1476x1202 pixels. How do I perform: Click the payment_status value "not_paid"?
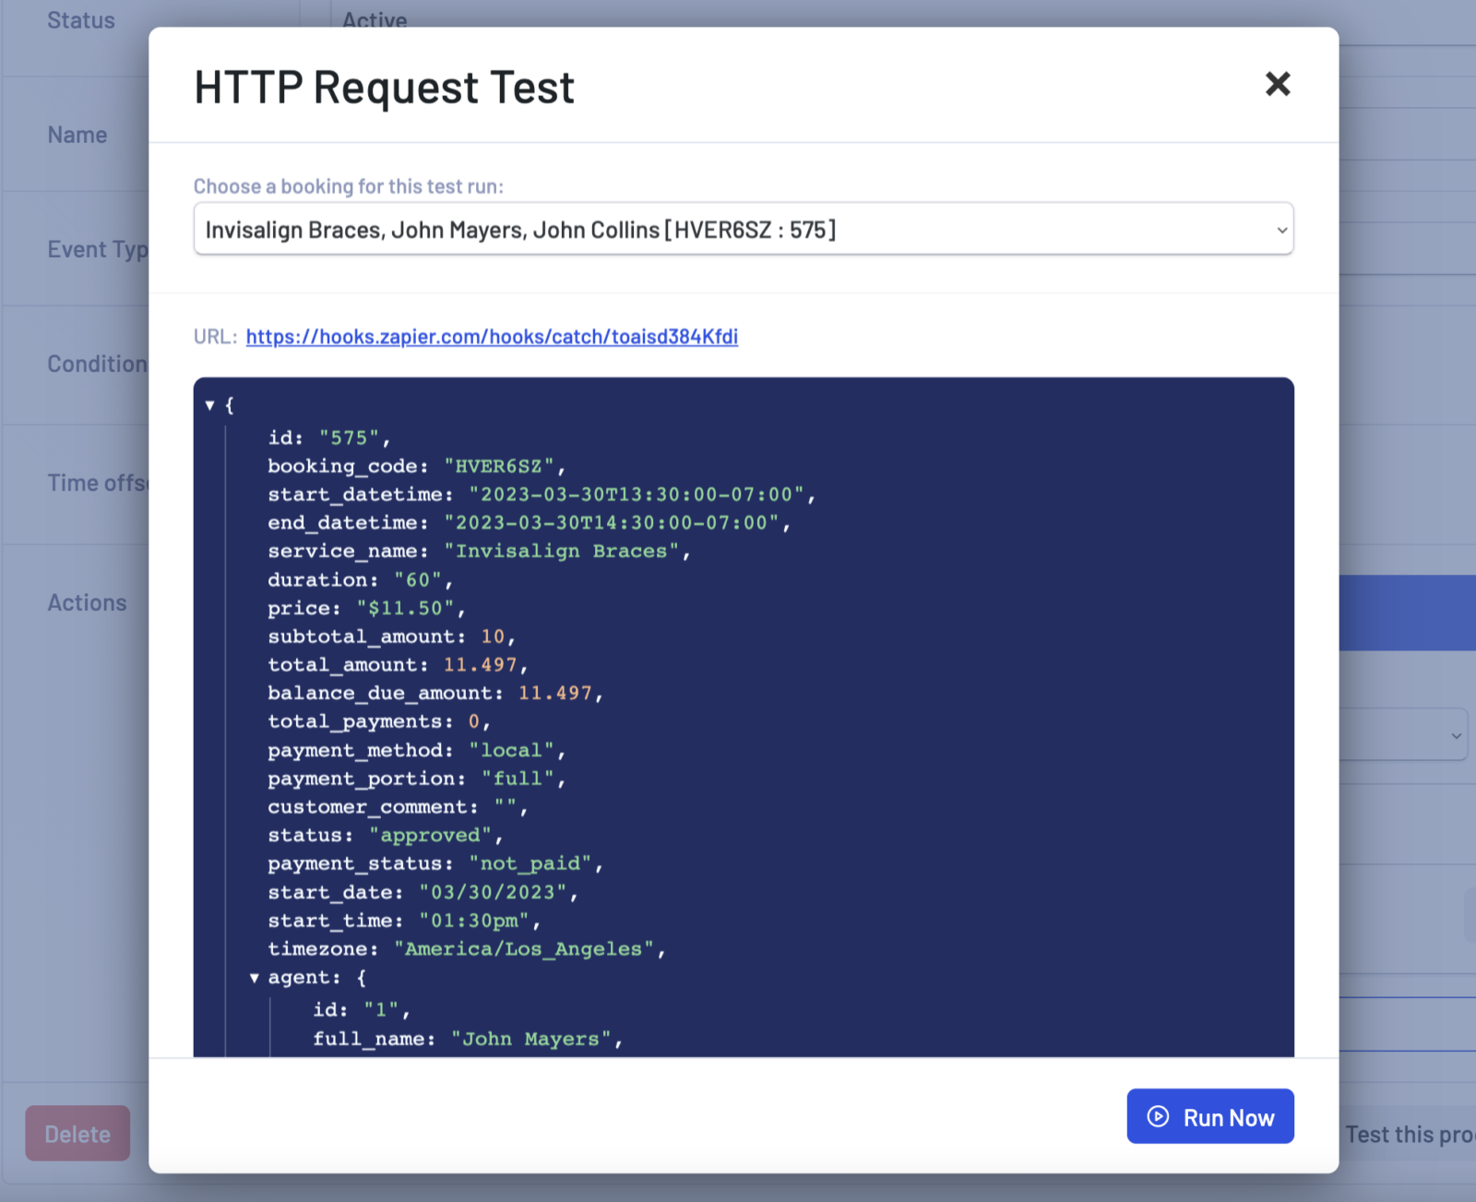click(x=531, y=863)
